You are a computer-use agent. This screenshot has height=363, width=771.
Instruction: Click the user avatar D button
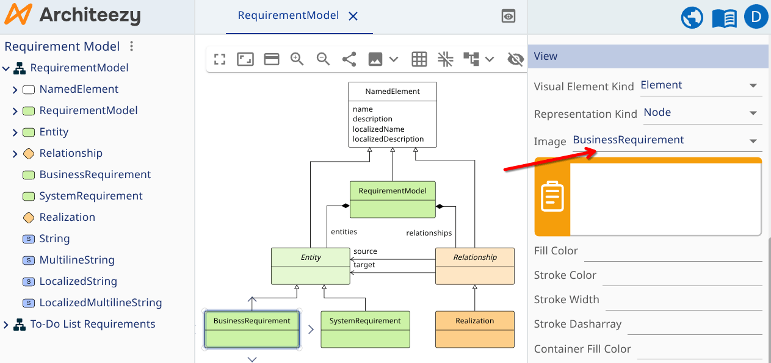point(756,17)
